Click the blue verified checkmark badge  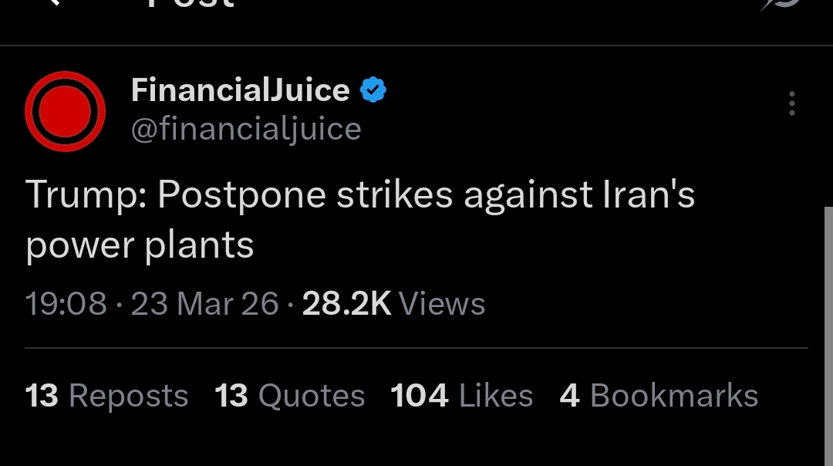point(373,91)
